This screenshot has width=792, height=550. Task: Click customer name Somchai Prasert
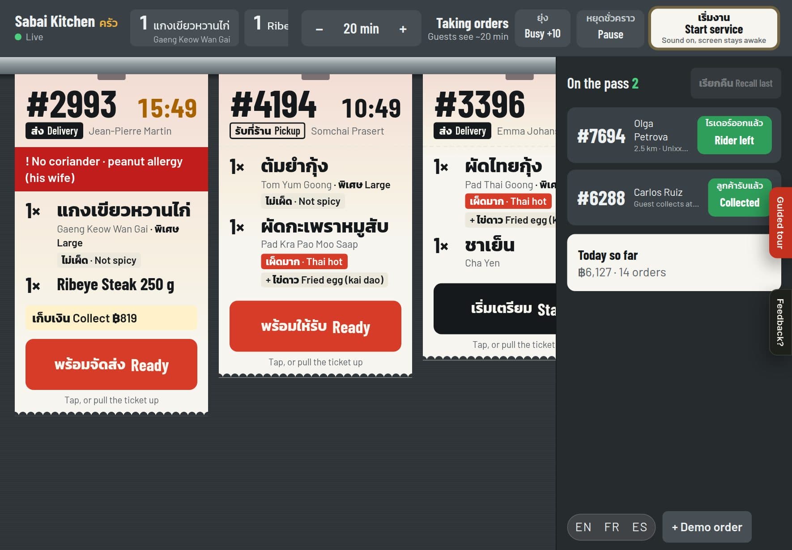pos(348,131)
